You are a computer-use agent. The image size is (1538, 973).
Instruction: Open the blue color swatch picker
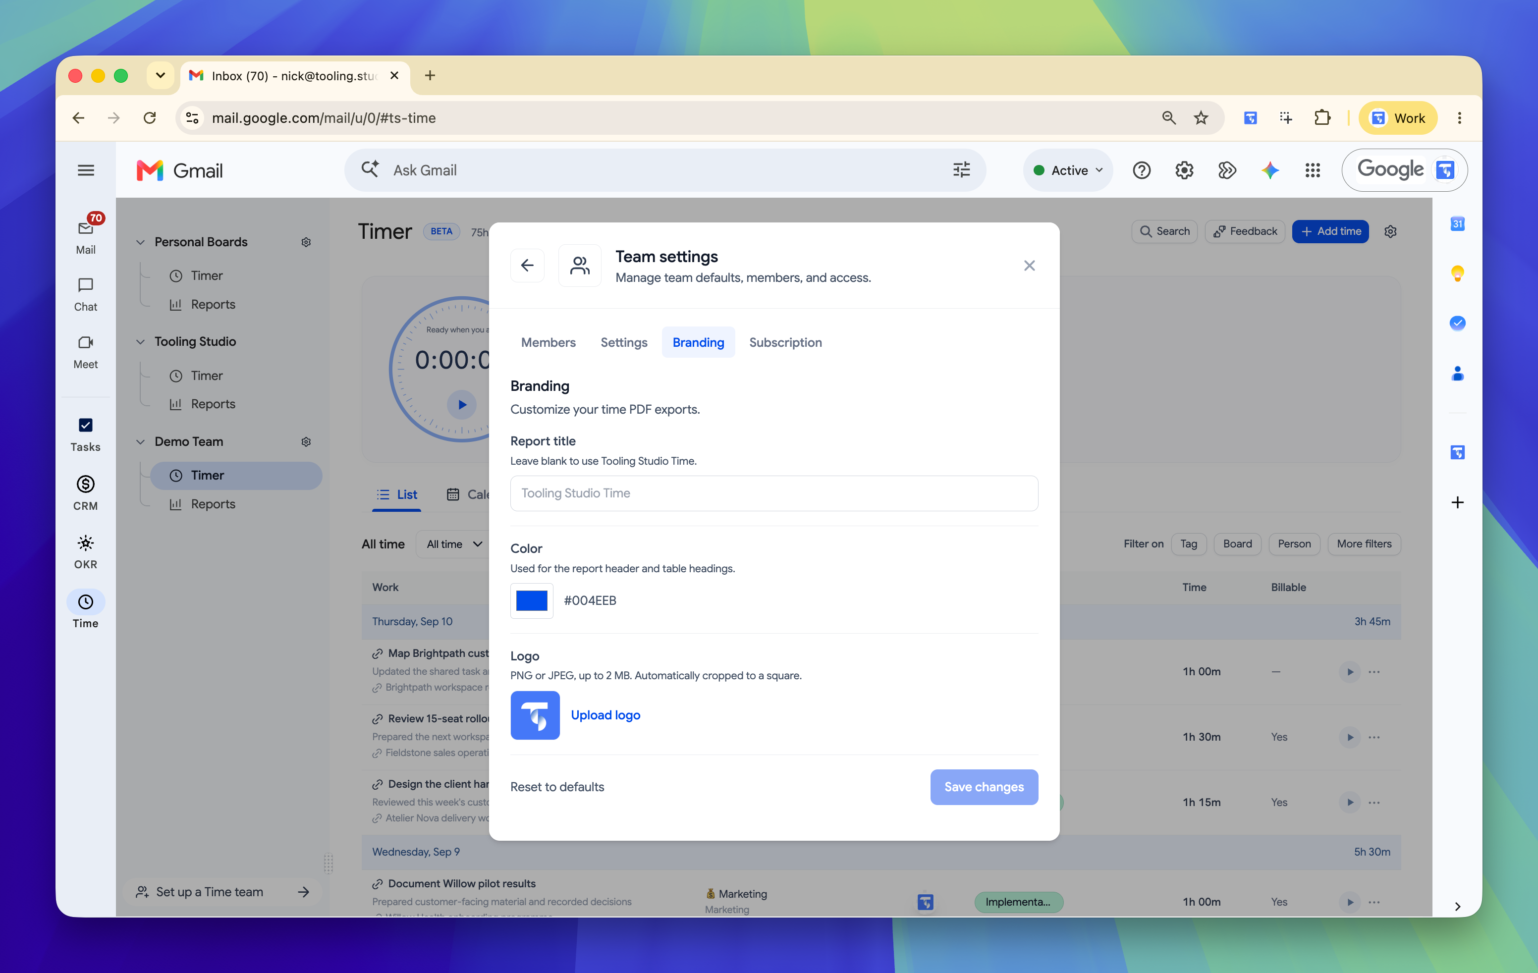click(x=532, y=600)
